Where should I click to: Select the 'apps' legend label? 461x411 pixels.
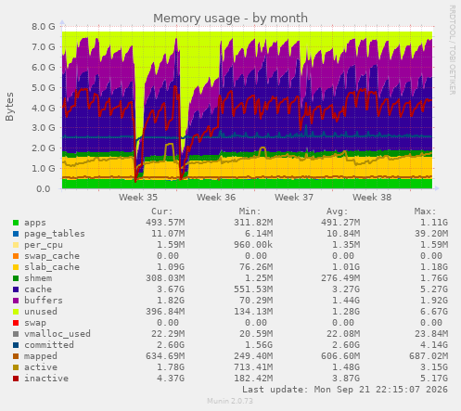[35, 223]
